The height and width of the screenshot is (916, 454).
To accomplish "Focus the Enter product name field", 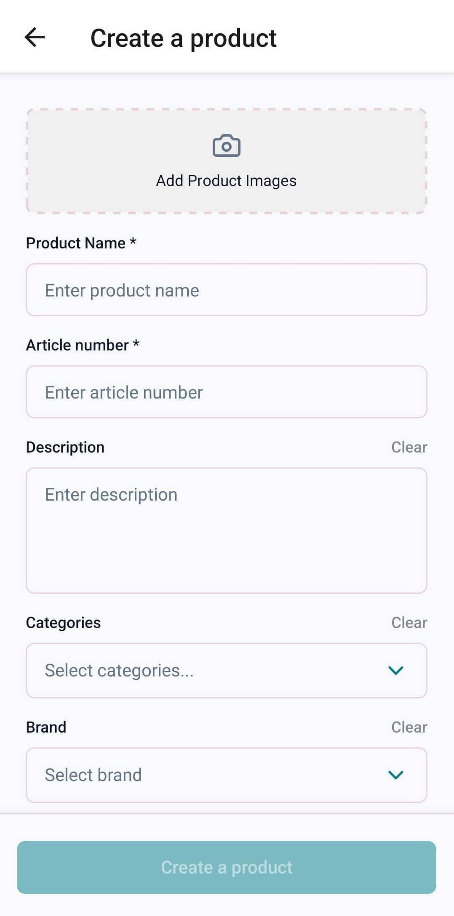I will (x=226, y=290).
